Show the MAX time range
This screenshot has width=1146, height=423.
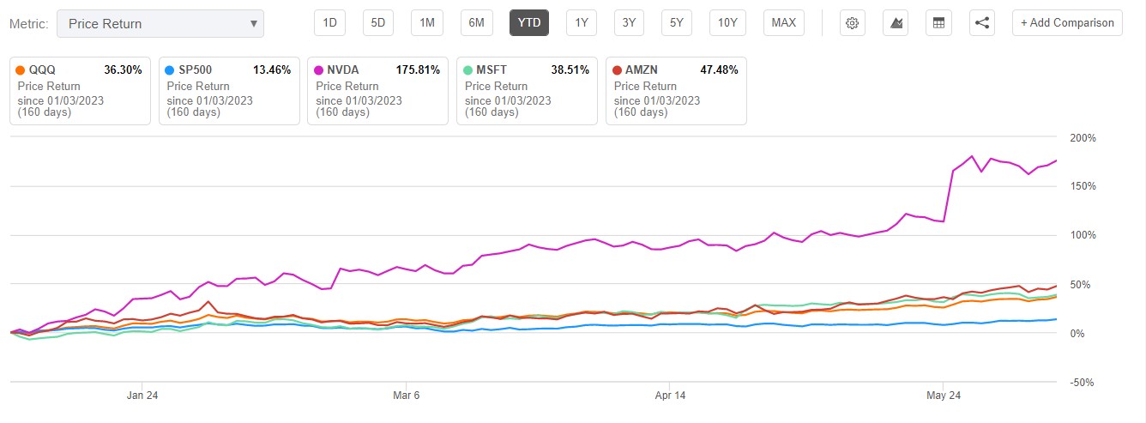coord(783,23)
